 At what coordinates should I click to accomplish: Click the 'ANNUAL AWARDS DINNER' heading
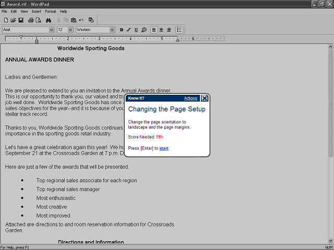[40, 60]
